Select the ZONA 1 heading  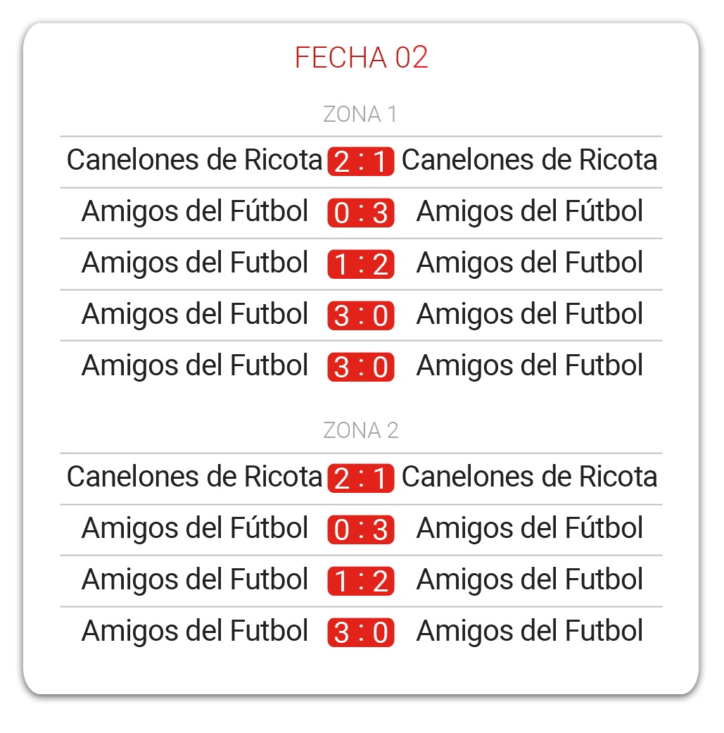click(360, 115)
